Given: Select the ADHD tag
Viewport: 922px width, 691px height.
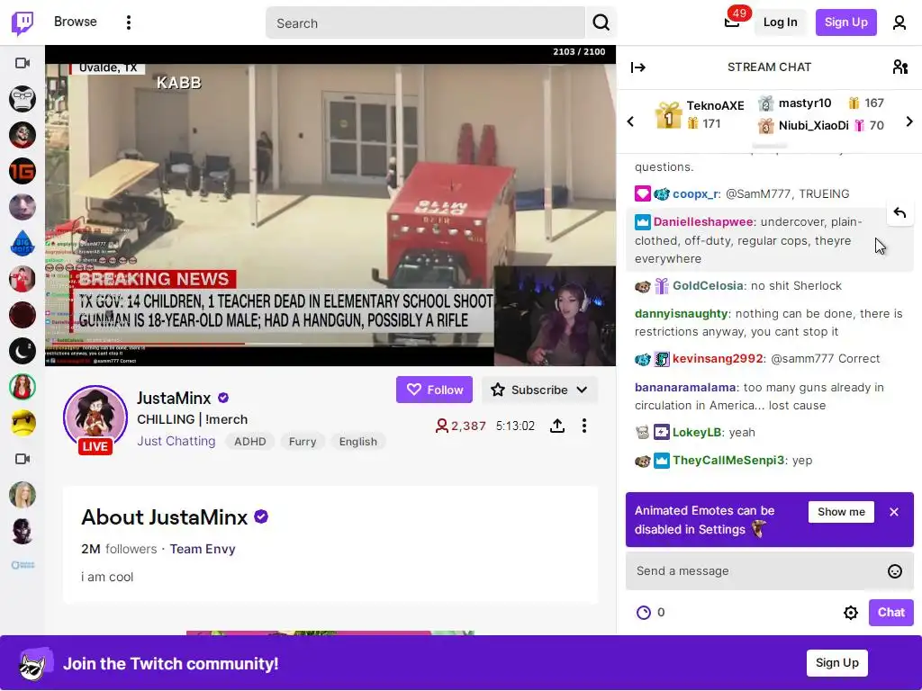Looking at the screenshot, I should tap(250, 442).
